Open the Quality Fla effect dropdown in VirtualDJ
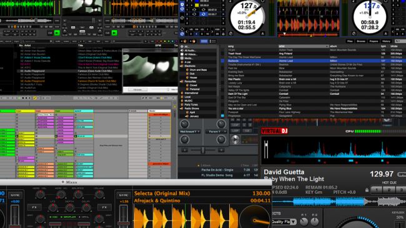 [x=293, y=222]
